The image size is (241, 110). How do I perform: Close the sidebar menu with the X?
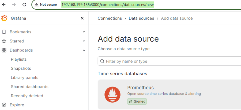pyautogui.click(x=82, y=18)
